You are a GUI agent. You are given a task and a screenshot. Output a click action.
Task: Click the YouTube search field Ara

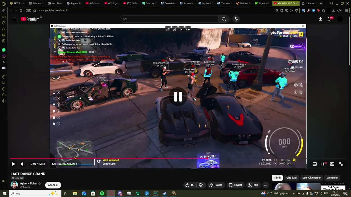coord(169,19)
